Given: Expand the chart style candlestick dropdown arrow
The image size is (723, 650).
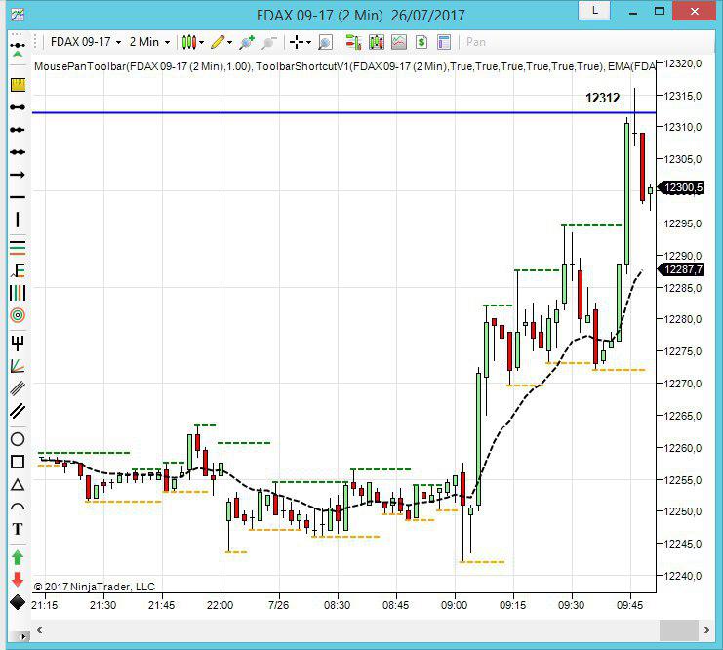Looking at the screenshot, I should (202, 42).
